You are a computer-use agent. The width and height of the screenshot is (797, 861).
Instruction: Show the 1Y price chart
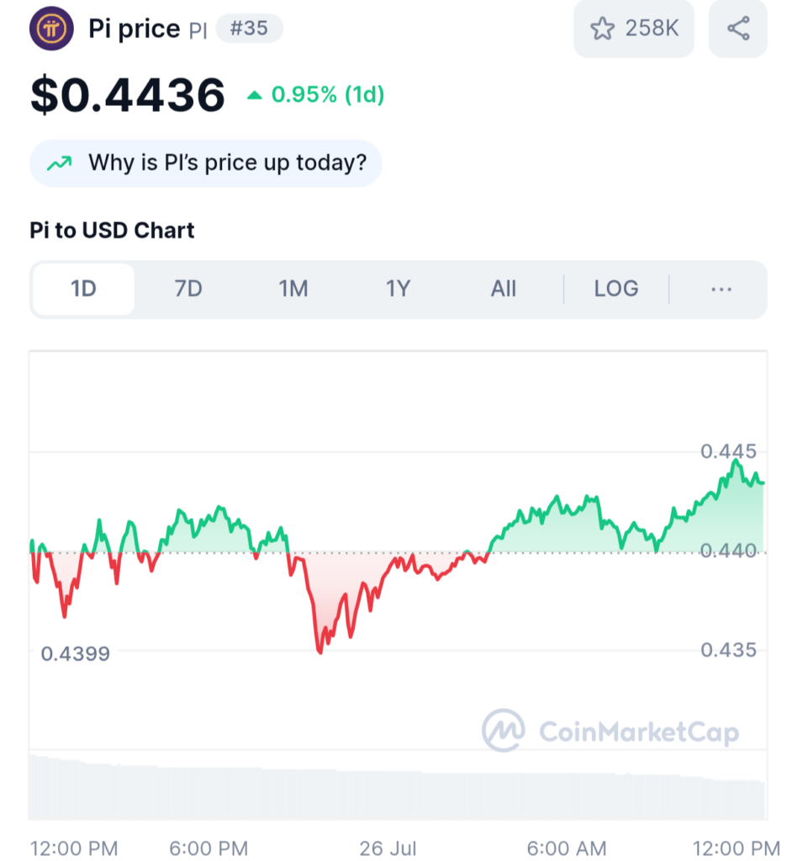tap(398, 289)
